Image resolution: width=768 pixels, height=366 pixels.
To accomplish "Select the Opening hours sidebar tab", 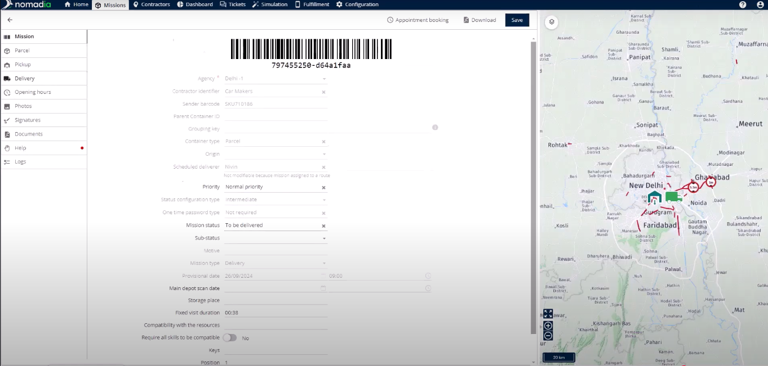I will click(x=43, y=92).
